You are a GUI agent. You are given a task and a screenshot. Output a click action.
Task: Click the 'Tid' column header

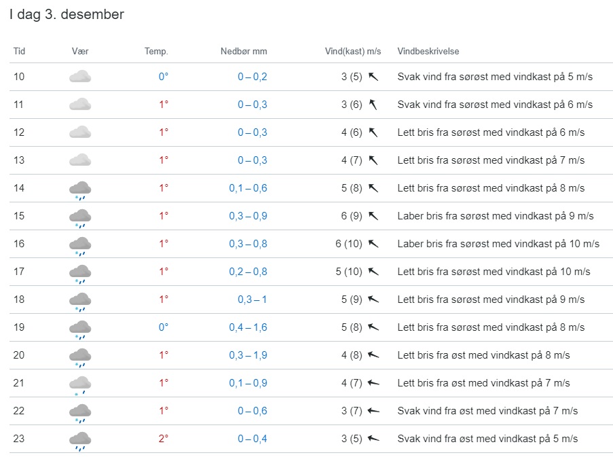coord(20,52)
